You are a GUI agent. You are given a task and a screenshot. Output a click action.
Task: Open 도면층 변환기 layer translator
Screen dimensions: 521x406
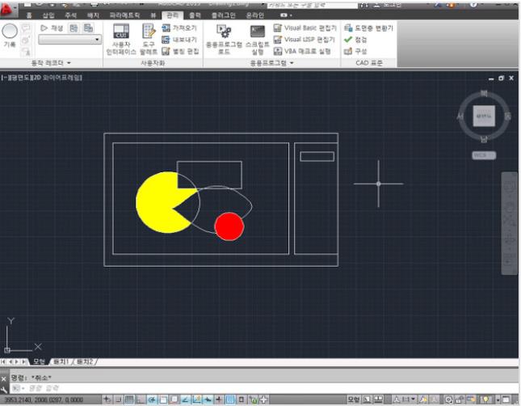(x=368, y=28)
